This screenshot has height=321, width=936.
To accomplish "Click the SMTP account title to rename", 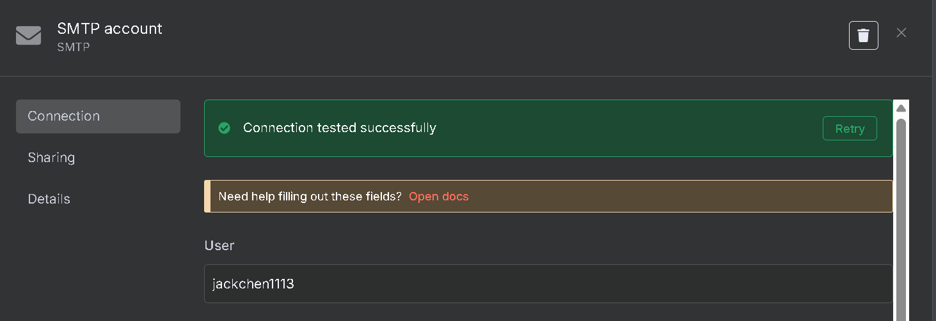I will 109,29.
